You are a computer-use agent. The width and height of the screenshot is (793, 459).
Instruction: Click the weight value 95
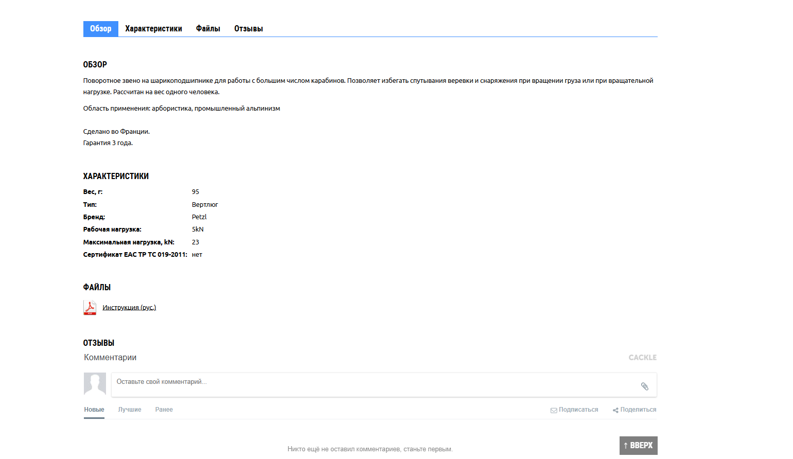point(196,192)
